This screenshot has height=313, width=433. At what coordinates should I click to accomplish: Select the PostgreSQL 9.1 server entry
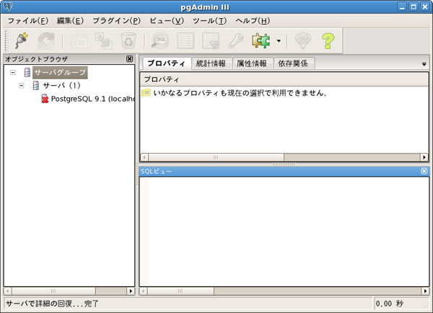pos(93,99)
